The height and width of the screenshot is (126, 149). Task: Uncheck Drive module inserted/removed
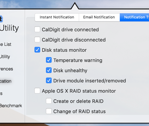click(x=49, y=80)
